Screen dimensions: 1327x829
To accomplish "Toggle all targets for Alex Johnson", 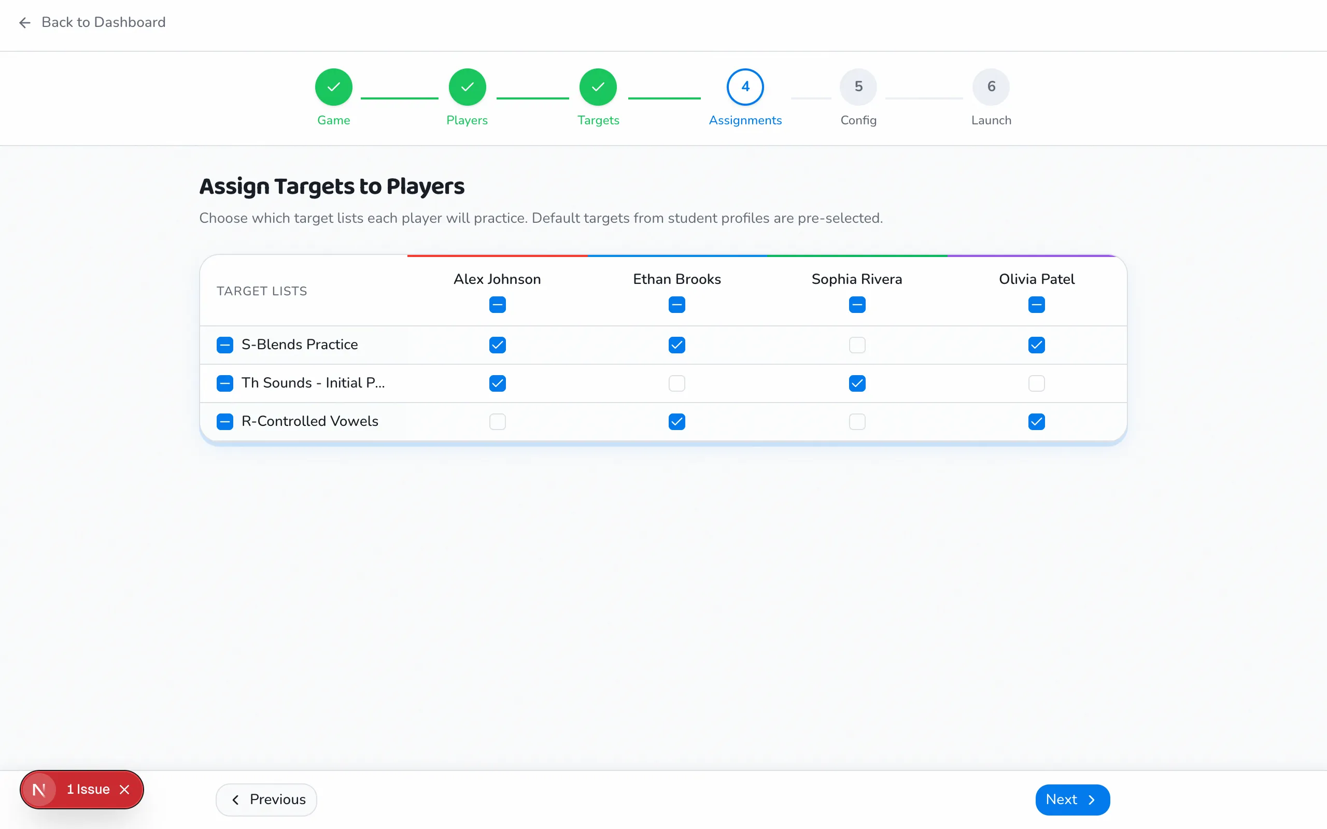I will [497, 304].
